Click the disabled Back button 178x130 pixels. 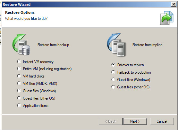tap(111, 121)
